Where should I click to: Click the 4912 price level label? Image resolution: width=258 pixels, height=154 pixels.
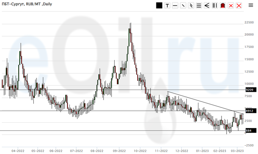tap(249, 111)
